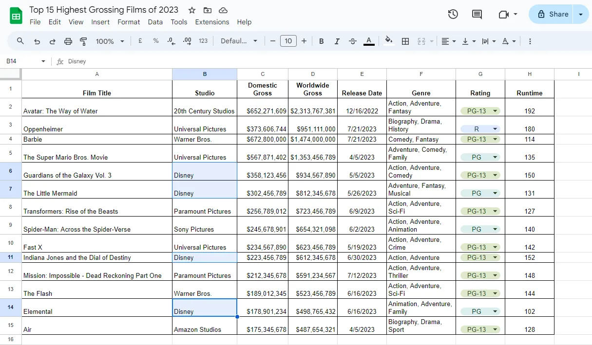The height and width of the screenshot is (345, 592).
Task: Open more number formats 123
Action: click(203, 41)
